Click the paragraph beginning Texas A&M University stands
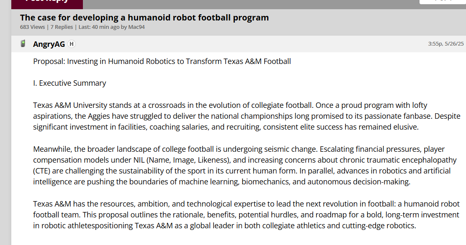Screen dimensions: 466x245 247,116
